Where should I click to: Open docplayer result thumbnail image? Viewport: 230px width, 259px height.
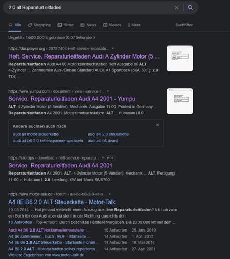coord(180,59)
